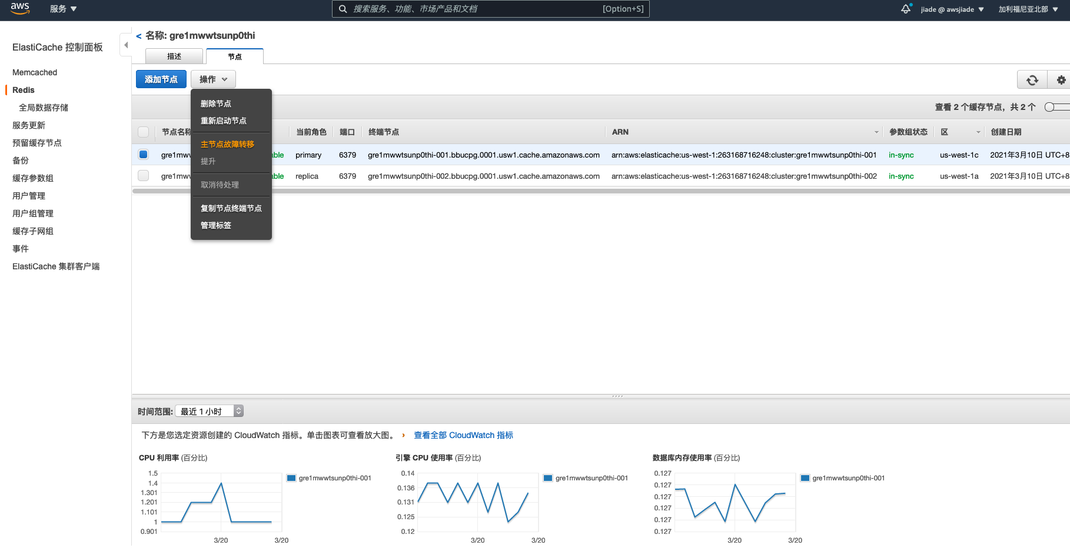The image size is (1070, 548).
Task: Open the 查看全部 CloudWatch 指标 link
Action: [463, 435]
